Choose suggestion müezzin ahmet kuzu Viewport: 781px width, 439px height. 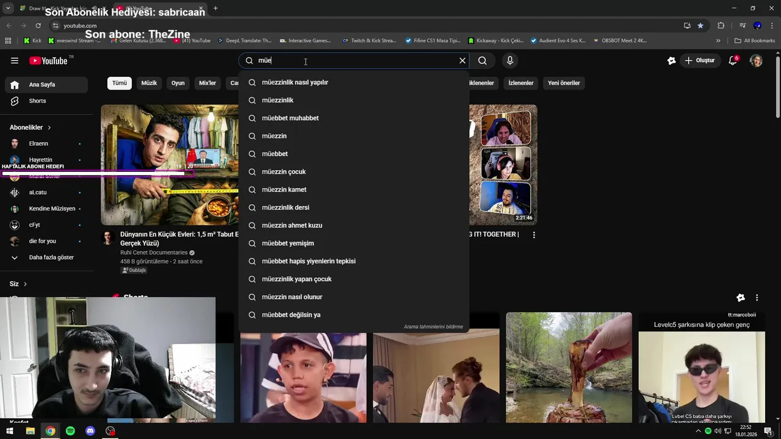point(354,226)
